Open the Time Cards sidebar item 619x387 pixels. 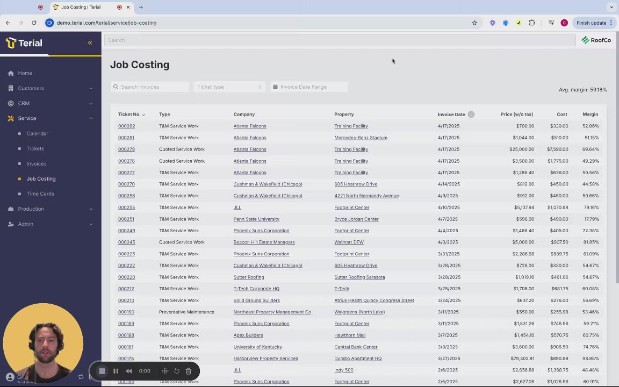pos(40,193)
